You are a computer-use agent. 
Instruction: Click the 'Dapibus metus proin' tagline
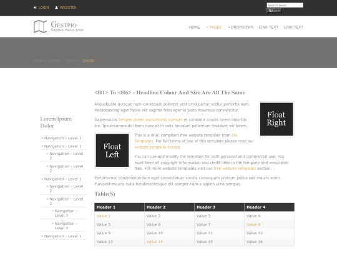(67, 30)
